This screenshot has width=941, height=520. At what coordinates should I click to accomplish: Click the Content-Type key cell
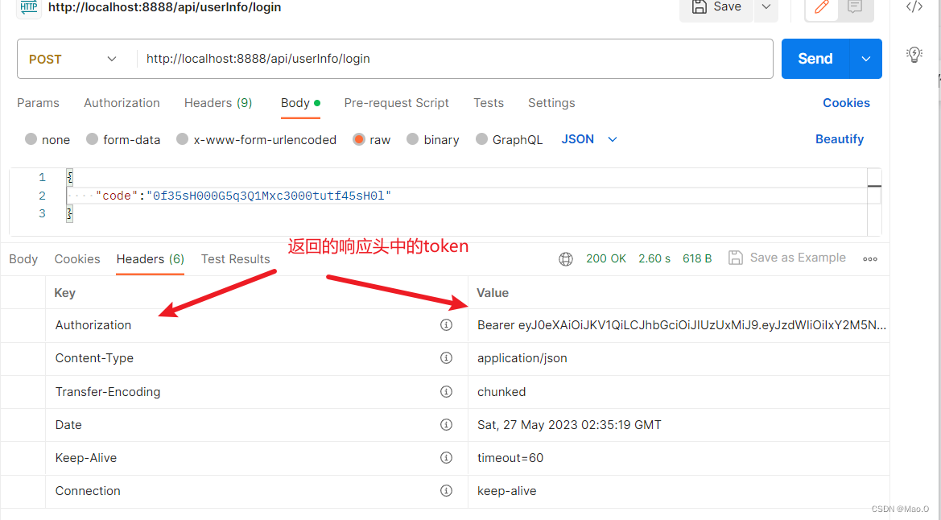click(x=256, y=358)
